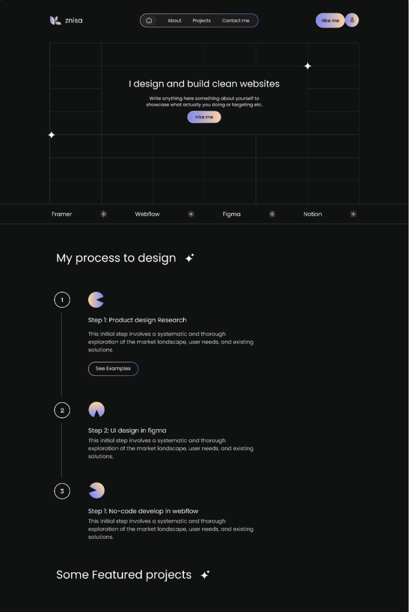409x612 pixels.
Task: Open the Contact me nav link
Action: [235, 20]
